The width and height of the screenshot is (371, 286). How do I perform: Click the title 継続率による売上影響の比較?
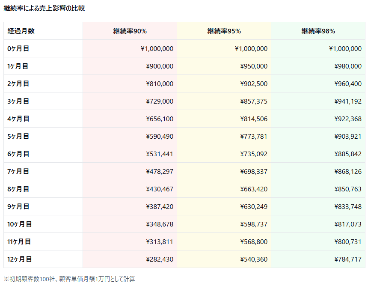(44, 8)
